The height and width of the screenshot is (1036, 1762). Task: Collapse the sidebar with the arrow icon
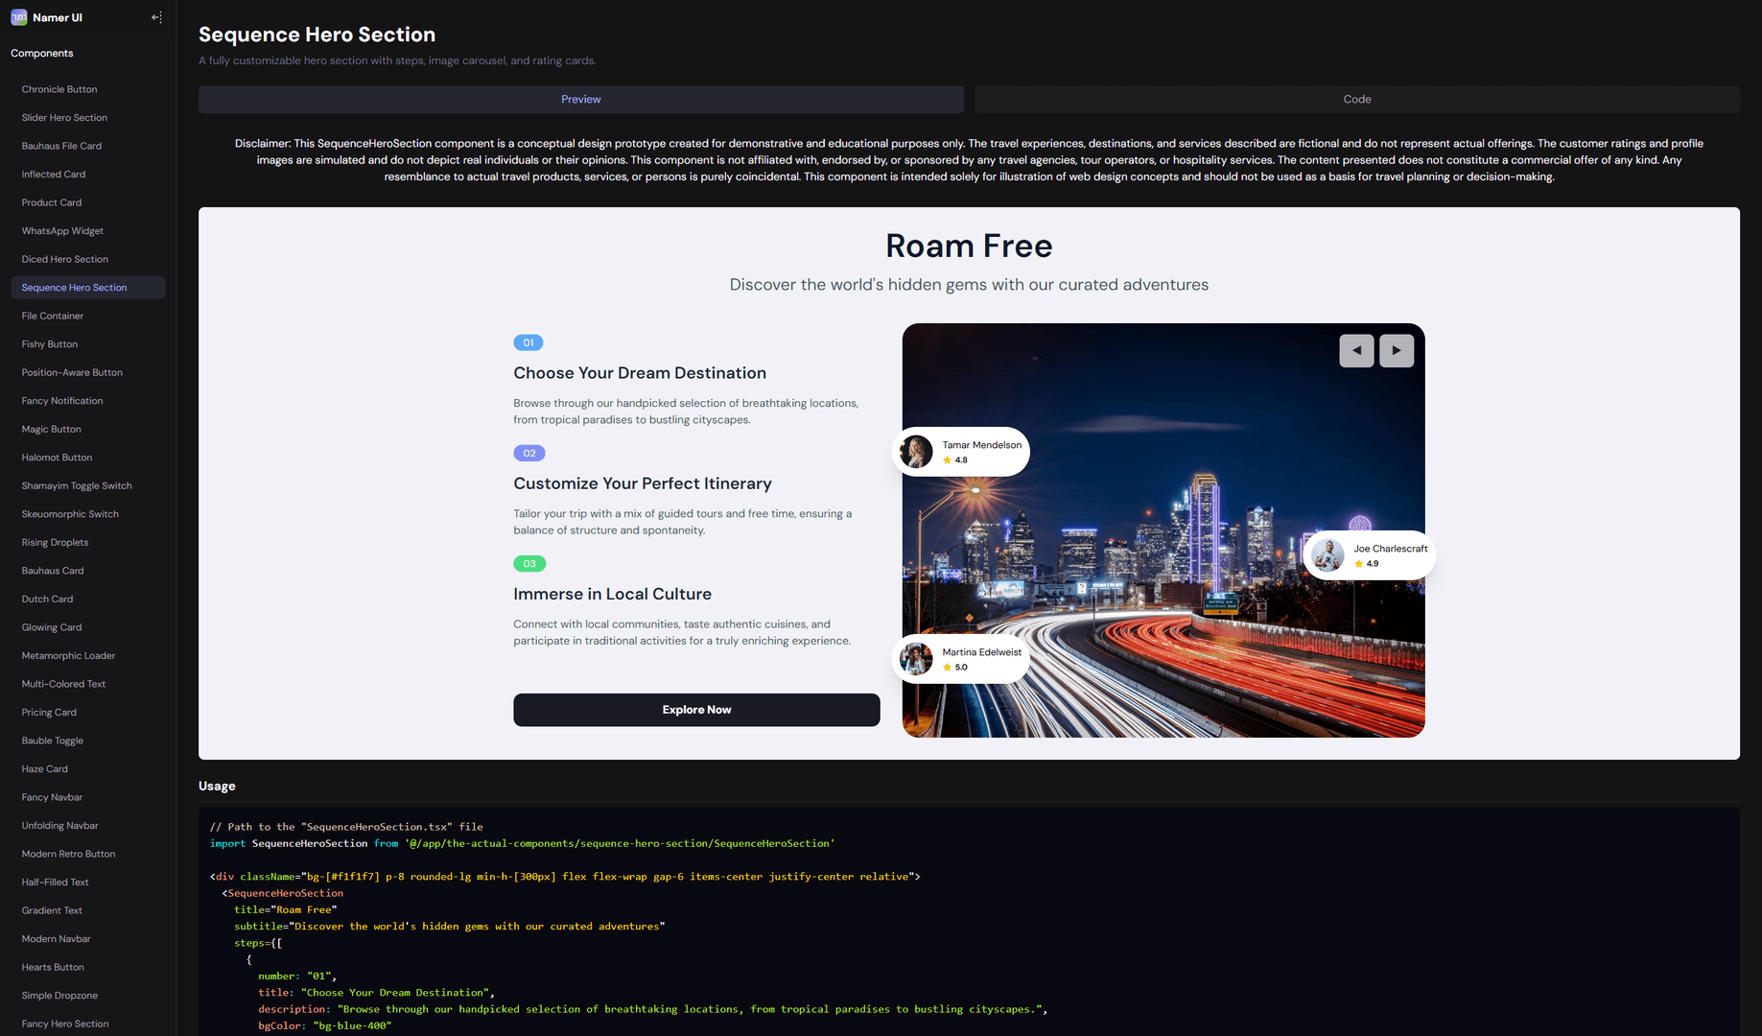(156, 17)
